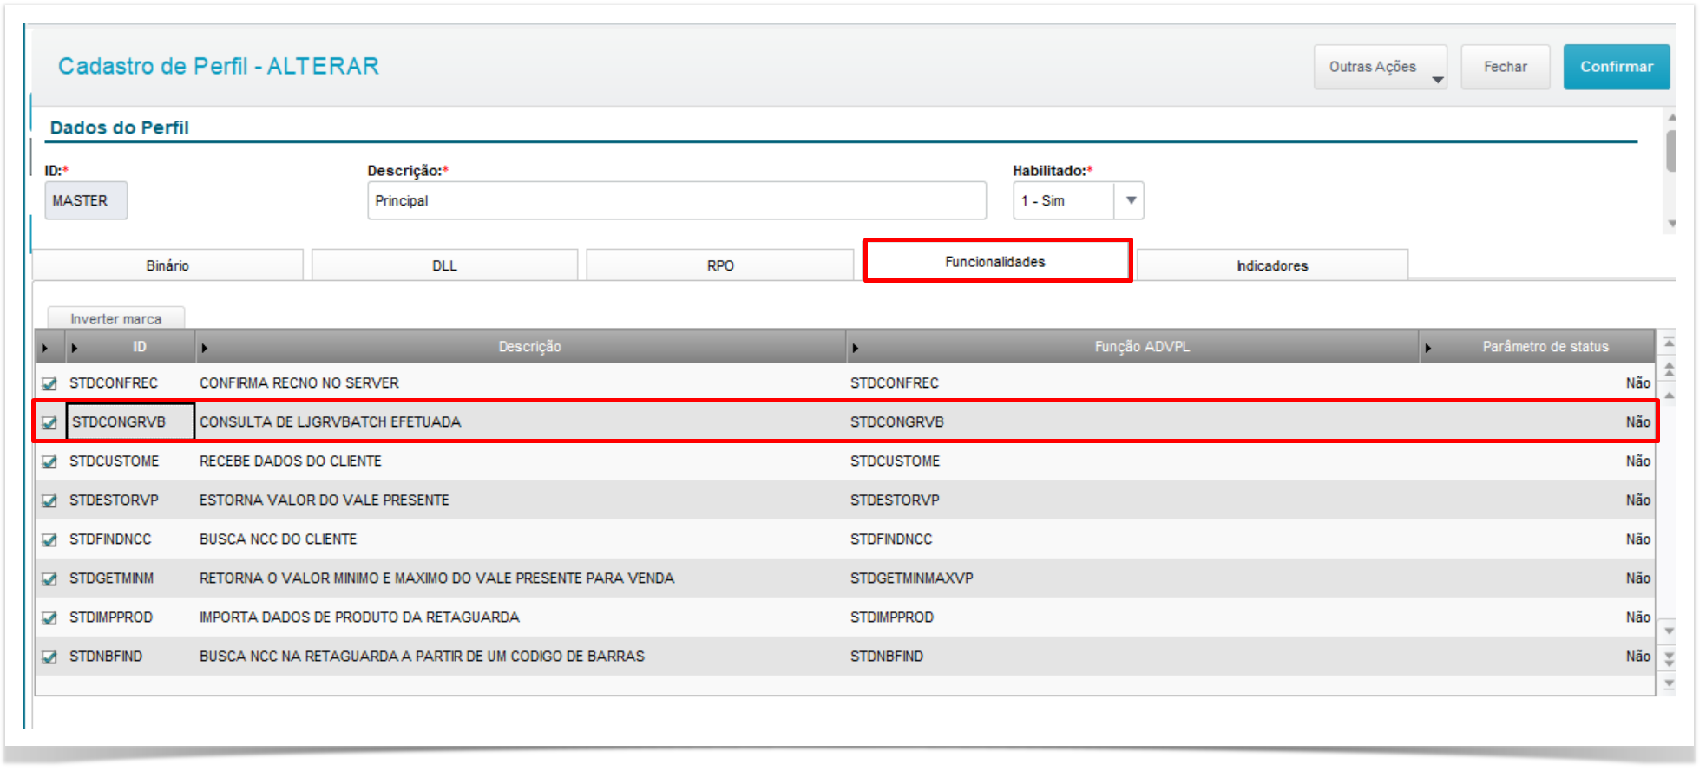The width and height of the screenshot is (1706, 771).
Task: Click the form scrollbar up arrow
Action: tap(1671, 117)
